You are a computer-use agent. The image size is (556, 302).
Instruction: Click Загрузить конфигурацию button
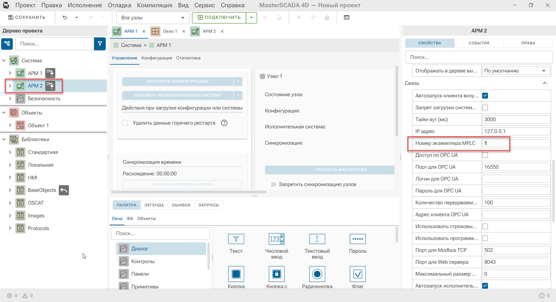[178, 81]
